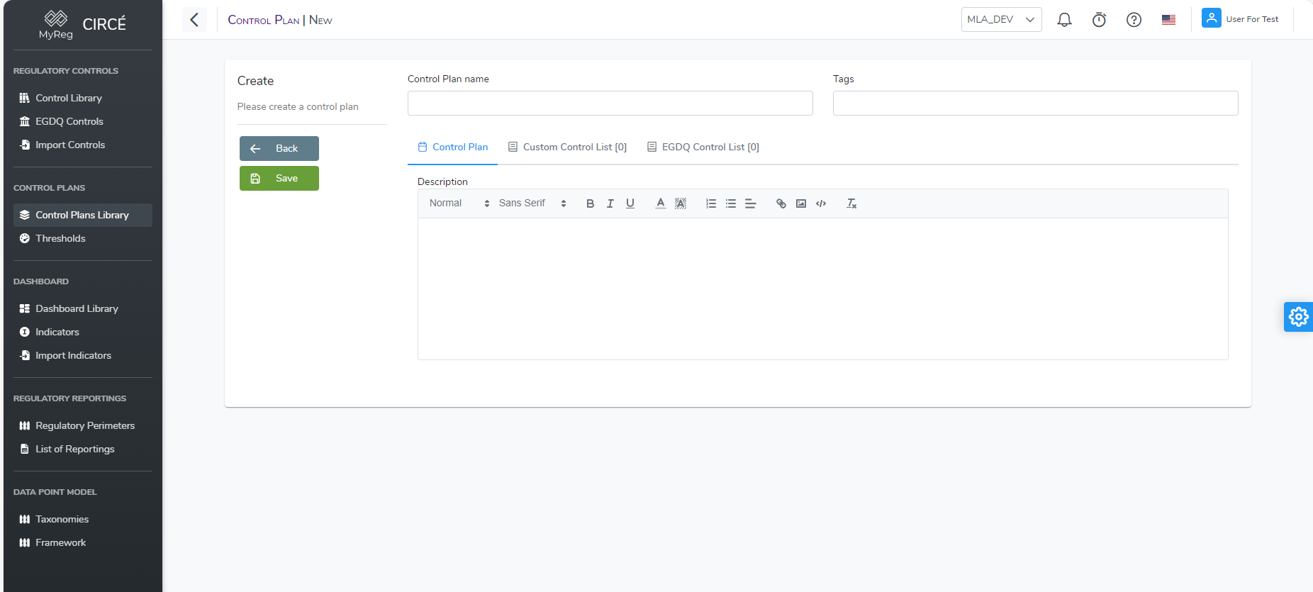Insert an image in the description
1313x592 pixels.
click(801, 203)
